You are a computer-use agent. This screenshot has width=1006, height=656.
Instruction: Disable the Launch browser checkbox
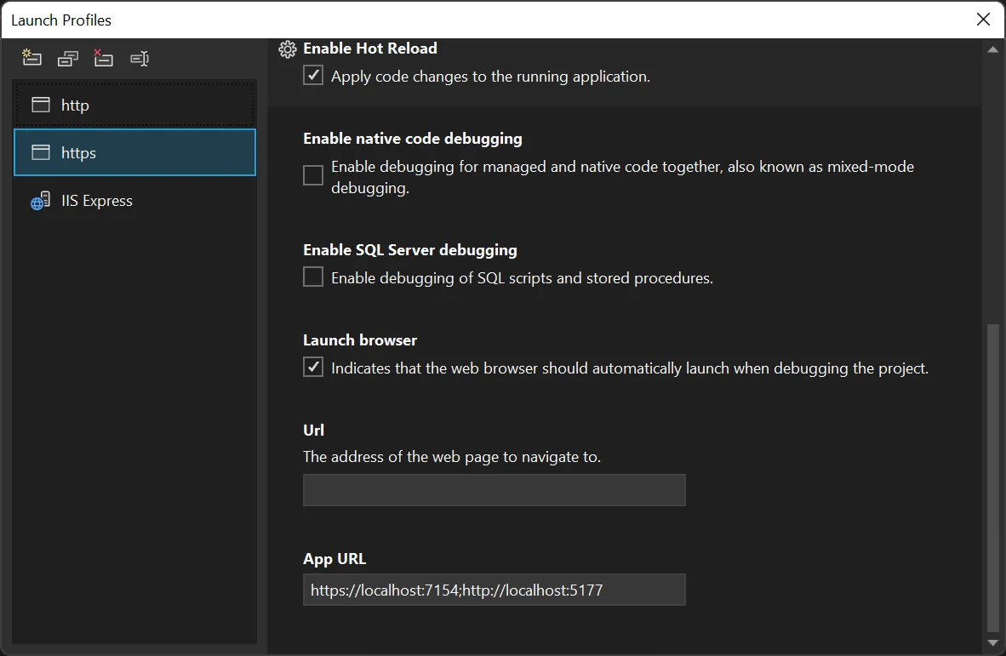pyautogui.click(x=313, y=368)
